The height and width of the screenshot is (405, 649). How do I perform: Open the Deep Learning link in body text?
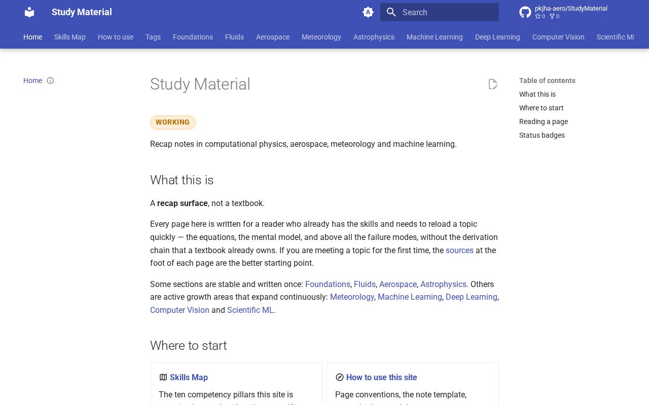pyautogui.click(x=472, y=297)
